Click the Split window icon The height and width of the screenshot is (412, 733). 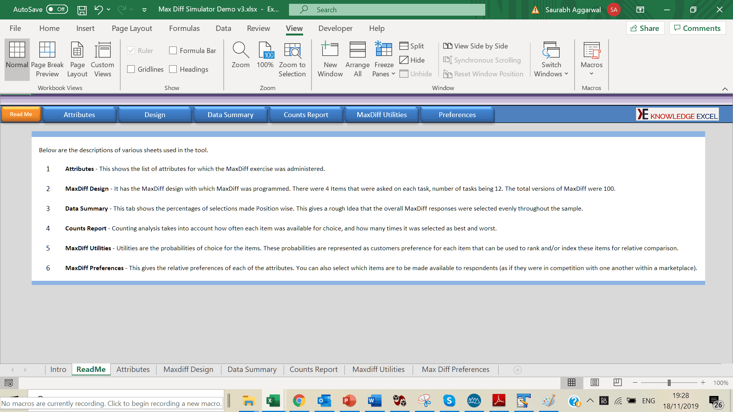tap(404, 46)
